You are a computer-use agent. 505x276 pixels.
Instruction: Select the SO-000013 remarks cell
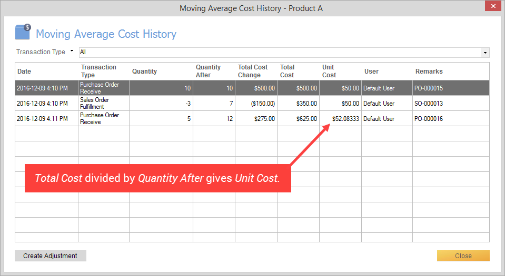[x=451, y=103]
